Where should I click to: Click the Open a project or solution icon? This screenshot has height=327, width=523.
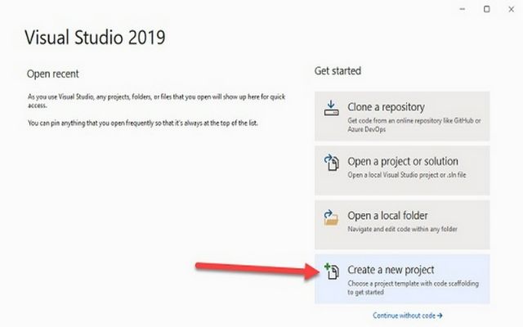click(332, 162)
